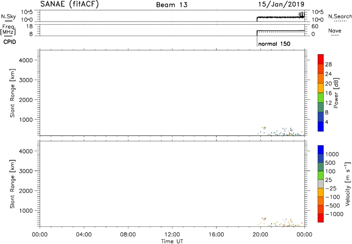Click the 04:00 time axis label
This screenshot has height=244, width=352.
pyautogui.click(x=84, y=235)
